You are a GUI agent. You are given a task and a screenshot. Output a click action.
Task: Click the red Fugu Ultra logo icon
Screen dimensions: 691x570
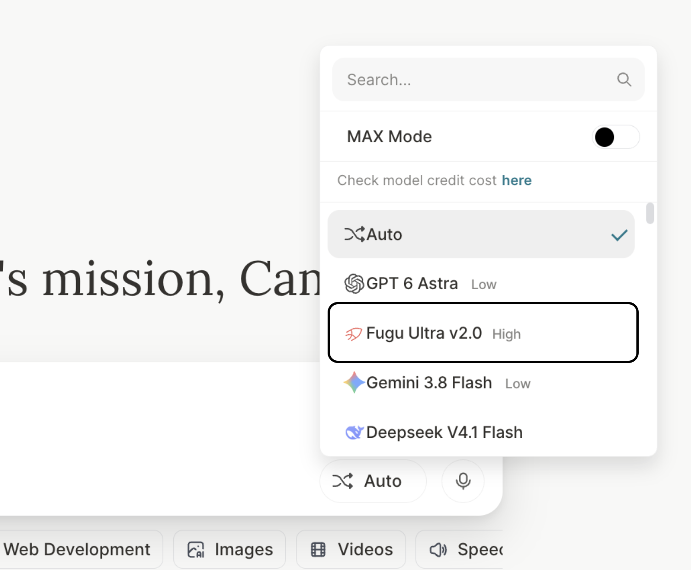(x=353, y=334)
